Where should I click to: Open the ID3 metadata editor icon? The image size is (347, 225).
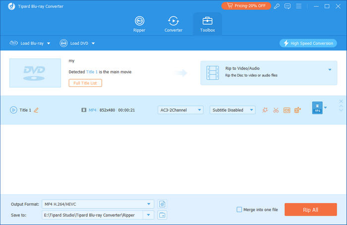287,110
